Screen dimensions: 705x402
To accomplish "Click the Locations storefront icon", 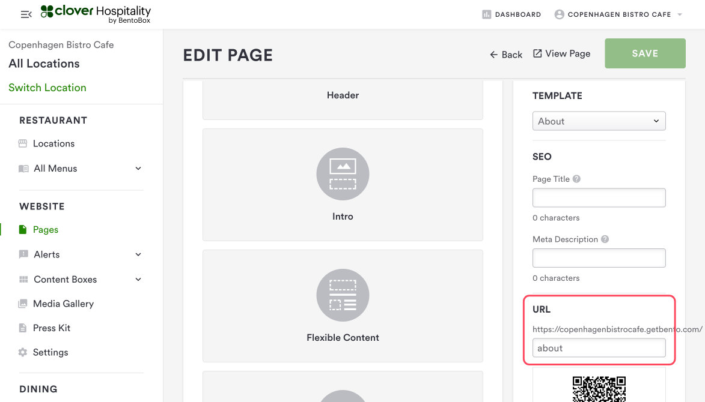I will coord(23,143).
